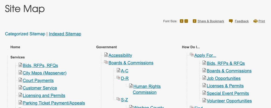Click the printer icon
This screenshot has width=271, height=108.
255,21
